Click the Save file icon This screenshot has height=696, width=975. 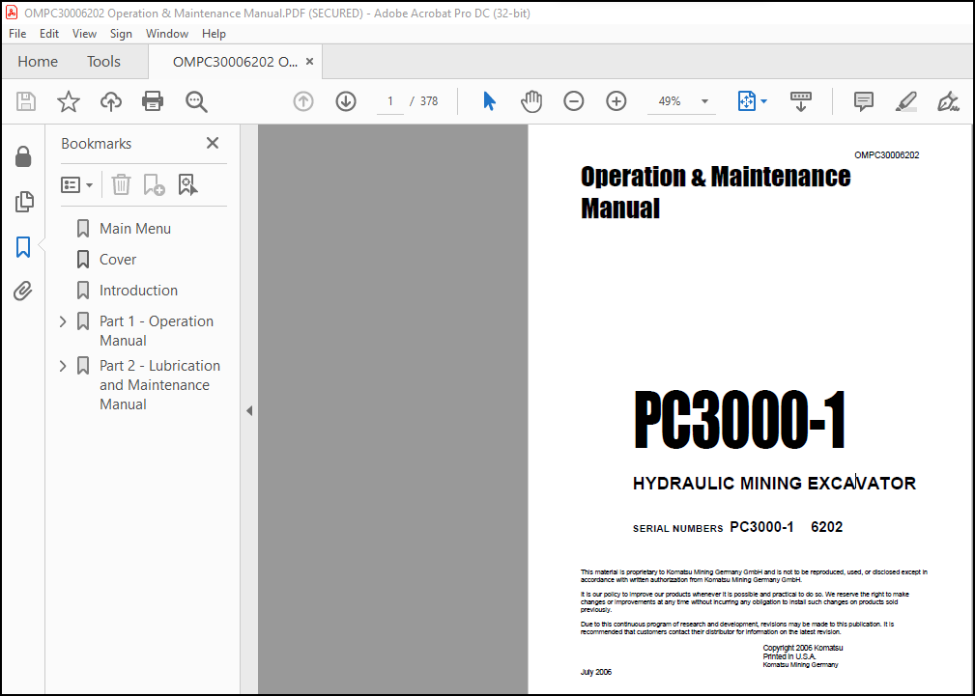25,101
